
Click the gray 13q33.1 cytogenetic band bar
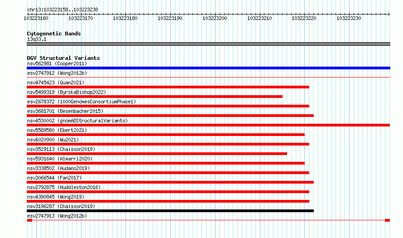click(208, 44)
